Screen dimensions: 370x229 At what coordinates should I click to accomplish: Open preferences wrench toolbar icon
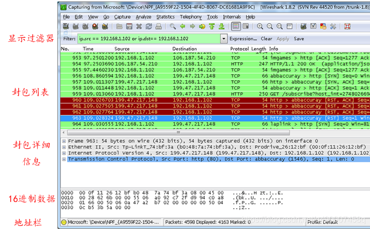pos(333,26)
